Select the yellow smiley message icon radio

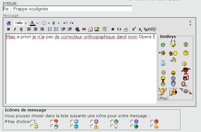pos(32,126)
